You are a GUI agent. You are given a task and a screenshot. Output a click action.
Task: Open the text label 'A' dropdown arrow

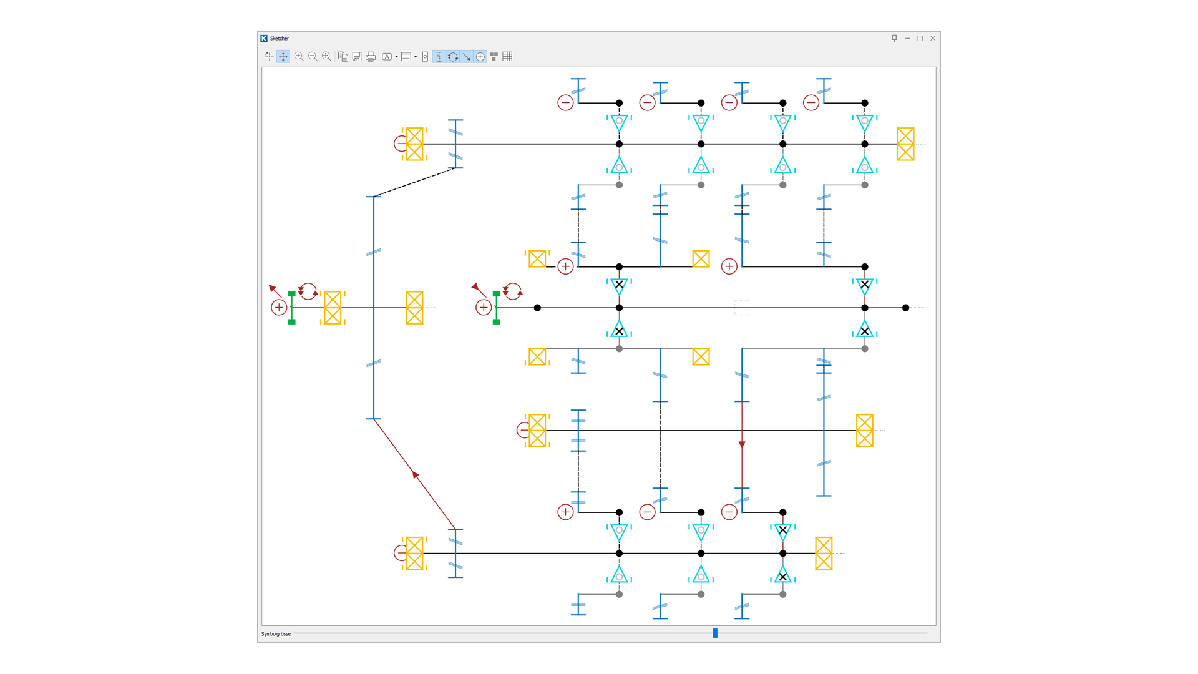coord(396,57)
